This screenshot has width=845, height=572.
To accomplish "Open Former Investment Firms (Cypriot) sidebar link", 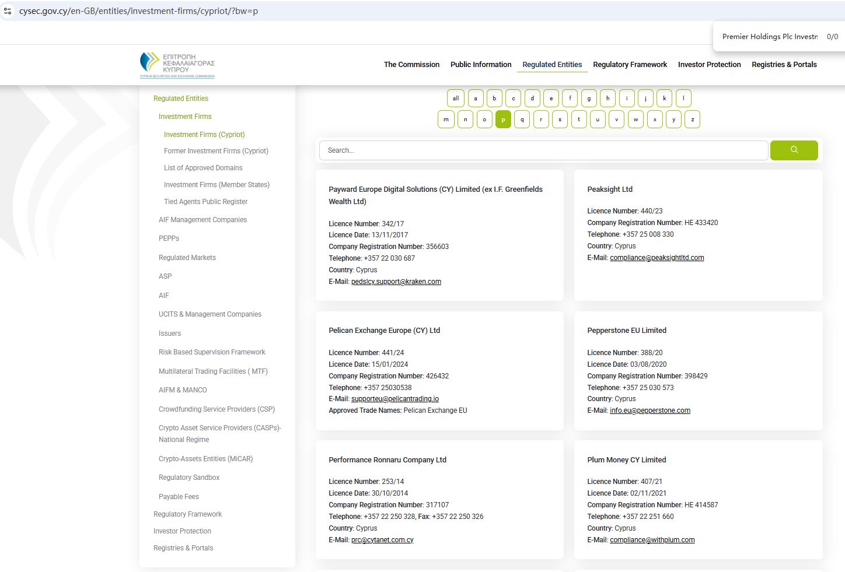I will [216, 151].
